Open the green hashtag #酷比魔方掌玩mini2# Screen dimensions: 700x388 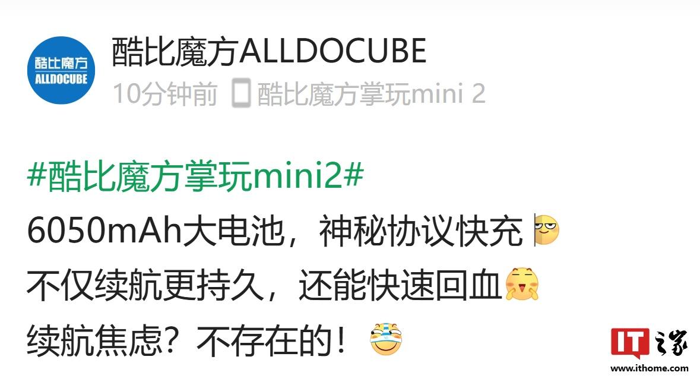pyautogui.click(x=195, y=176)
